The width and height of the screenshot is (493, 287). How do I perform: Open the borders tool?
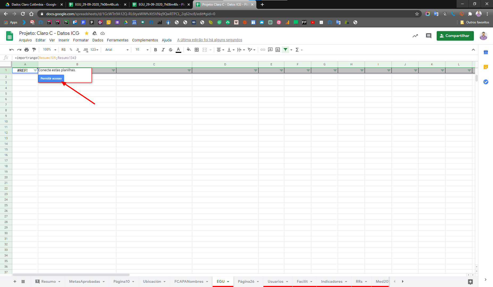197,50
